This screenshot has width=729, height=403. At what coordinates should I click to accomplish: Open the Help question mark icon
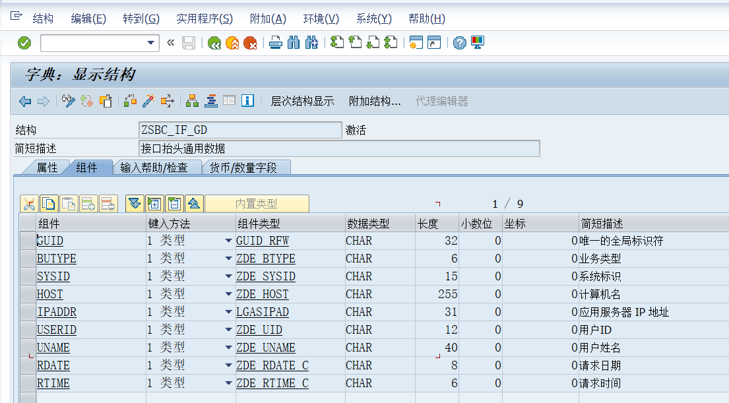pos(459,43)
